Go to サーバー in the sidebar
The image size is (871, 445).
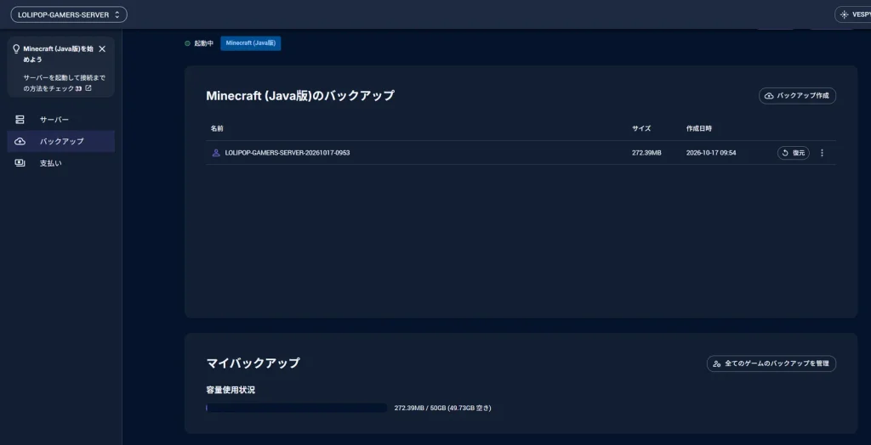(61, 119)
